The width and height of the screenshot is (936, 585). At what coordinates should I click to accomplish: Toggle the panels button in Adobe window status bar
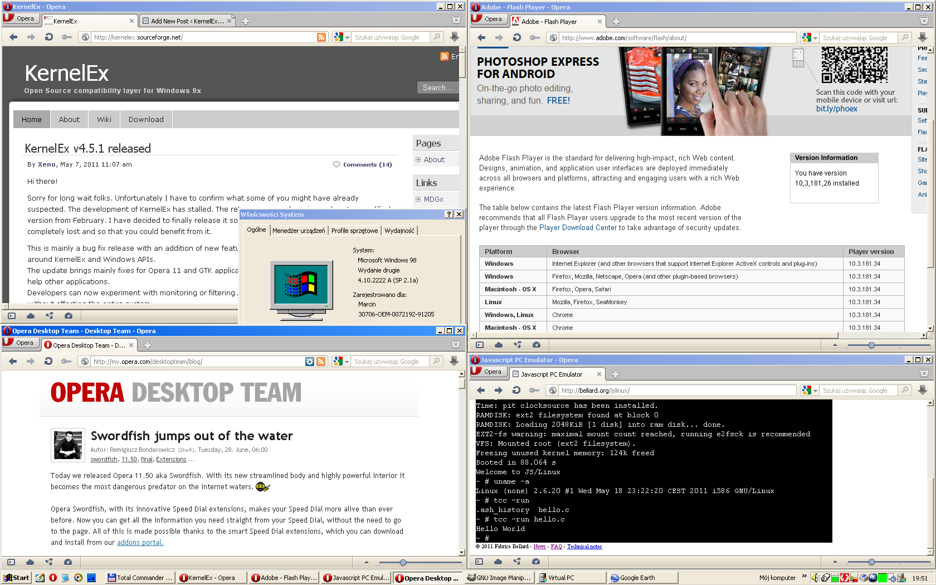(480, 345)
